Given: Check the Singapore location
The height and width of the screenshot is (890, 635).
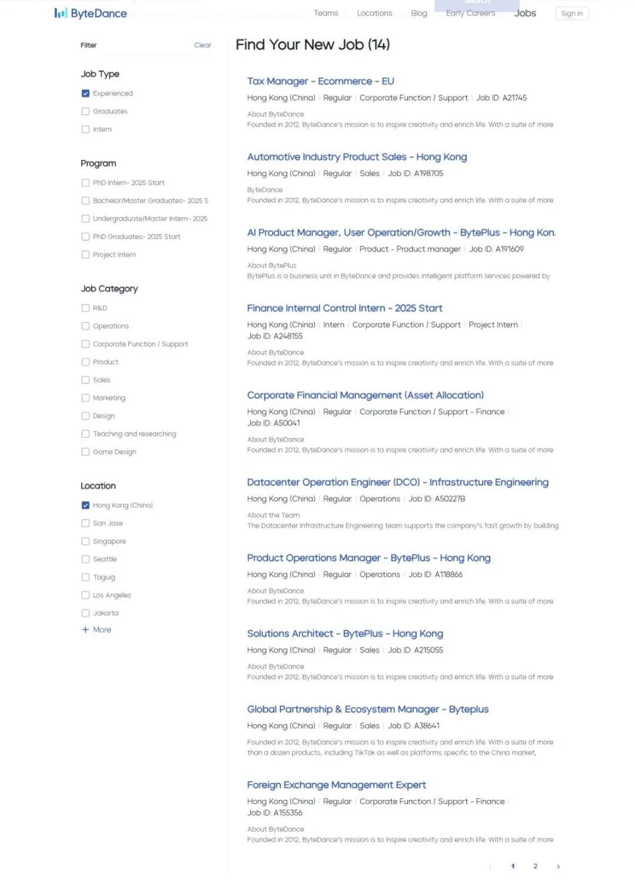Looking at the screenshot, I should pyautogui.click(x=85, y=541).
